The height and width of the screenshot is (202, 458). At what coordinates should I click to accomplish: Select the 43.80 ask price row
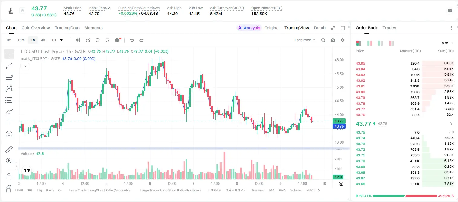pyautogui.click(x=405, y=92)
